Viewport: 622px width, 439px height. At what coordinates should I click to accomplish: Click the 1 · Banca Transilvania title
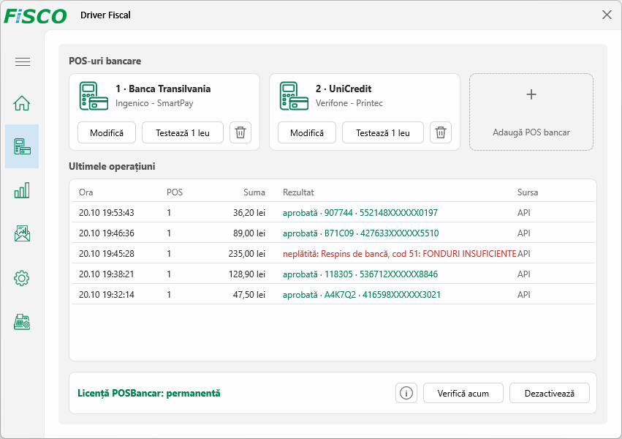[x=163, y=89]
